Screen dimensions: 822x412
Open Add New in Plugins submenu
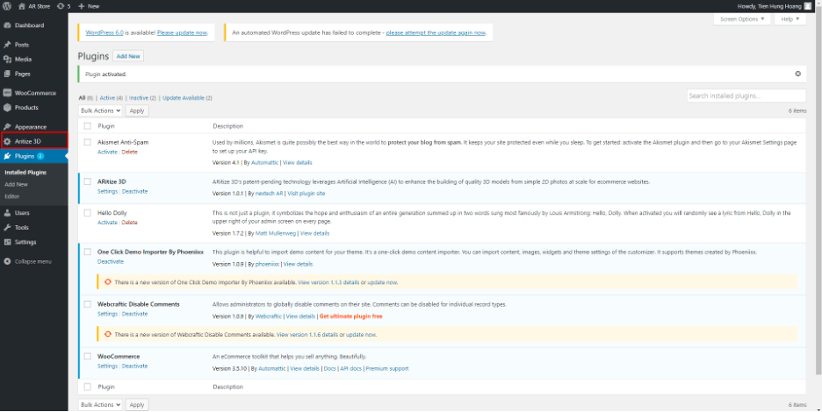tap(17, 184)
